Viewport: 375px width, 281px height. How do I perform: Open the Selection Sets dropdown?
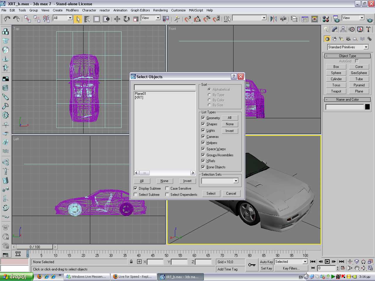236,181
